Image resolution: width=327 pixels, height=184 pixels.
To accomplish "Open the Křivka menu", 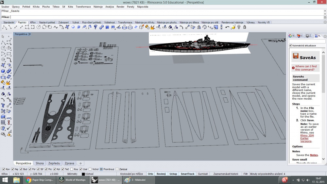I will click(36, 7).
